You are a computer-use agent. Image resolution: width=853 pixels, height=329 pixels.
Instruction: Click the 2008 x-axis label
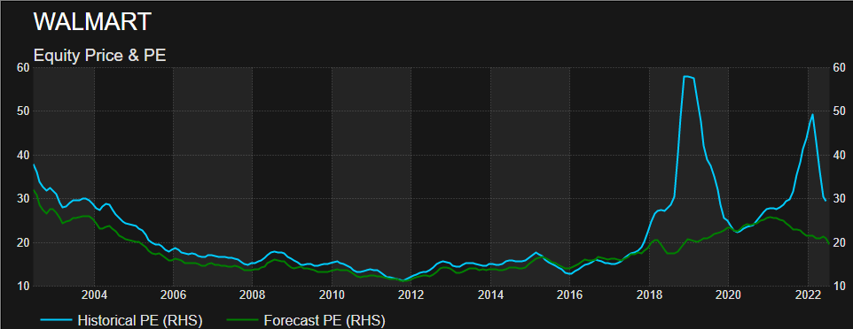pos(253,295)
